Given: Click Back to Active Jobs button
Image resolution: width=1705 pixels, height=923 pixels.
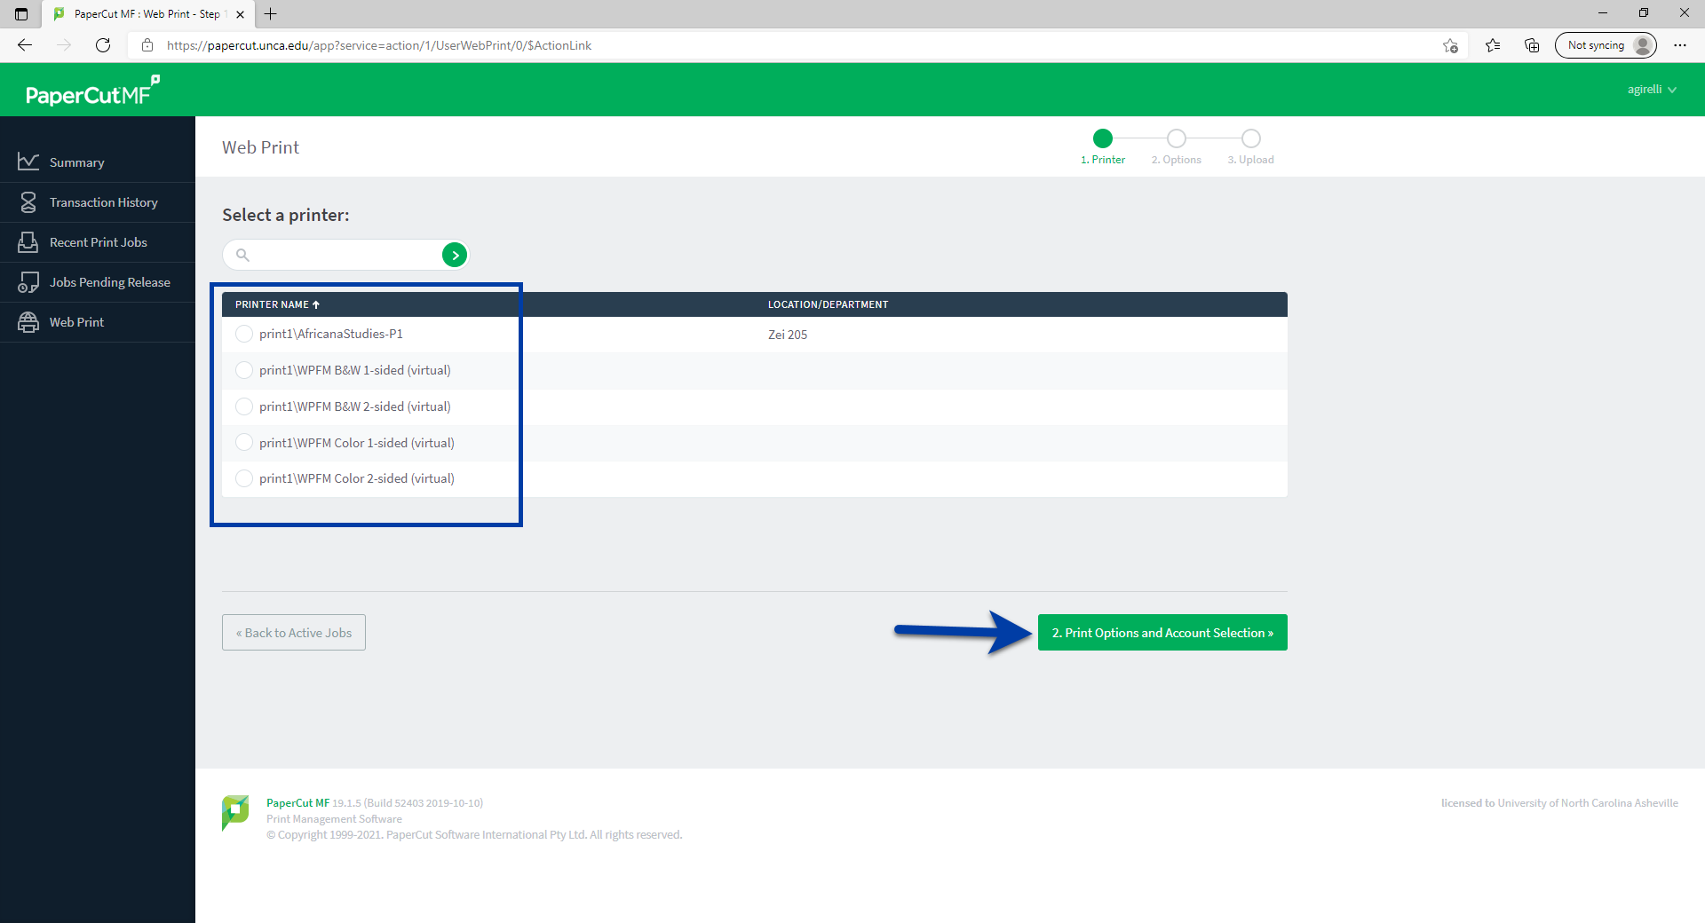Looking at the screenshot, I should [294, 633].
